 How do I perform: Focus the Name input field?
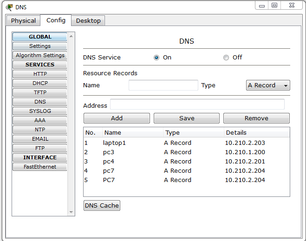(x=163, y=85)
